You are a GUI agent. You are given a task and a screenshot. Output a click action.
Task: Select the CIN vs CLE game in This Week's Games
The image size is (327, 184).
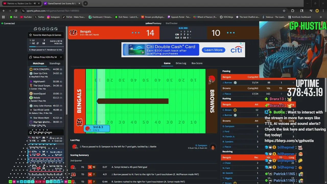(x=46, y=156)
